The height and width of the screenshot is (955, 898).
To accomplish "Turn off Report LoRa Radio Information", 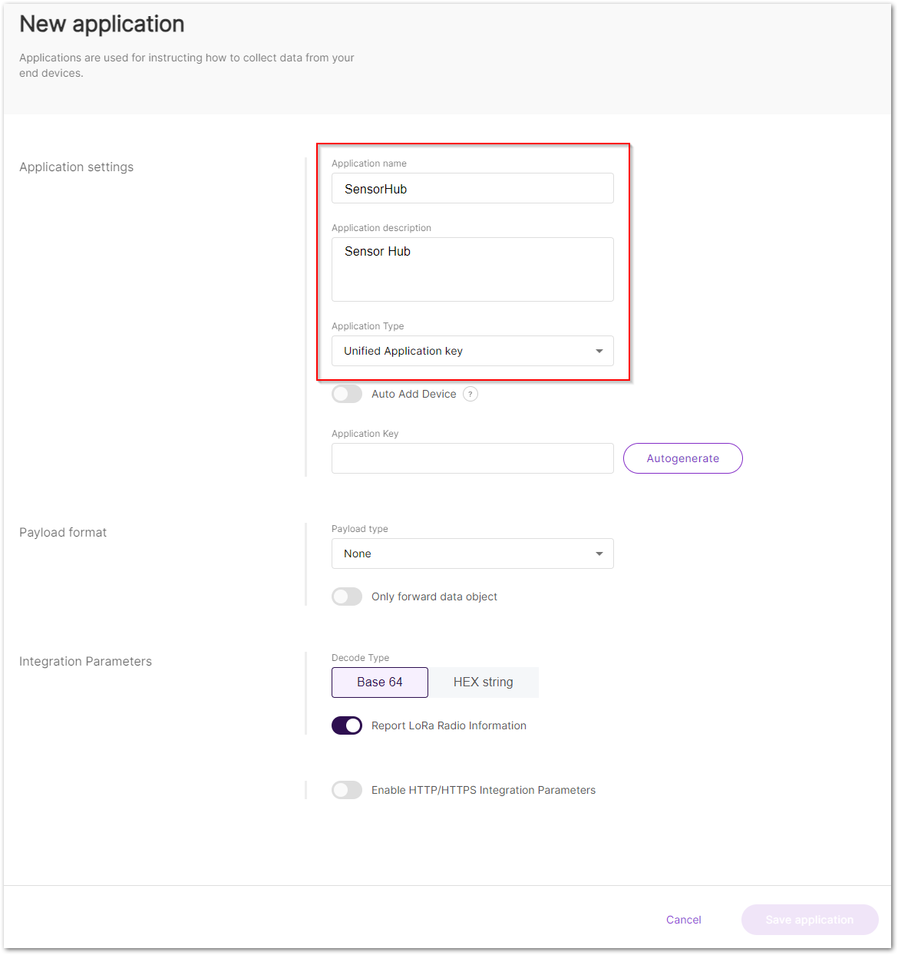I will [x=347, y=725].
